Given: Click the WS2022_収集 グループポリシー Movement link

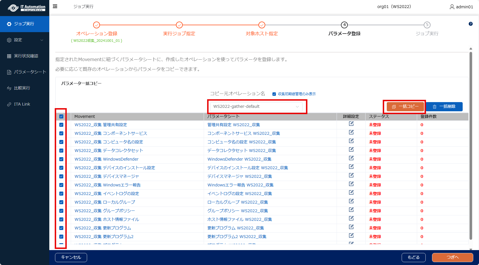Looking at the screenshot, I should click(x=105, y=211).
